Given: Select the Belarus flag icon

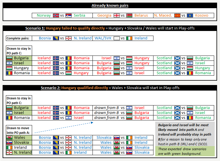Looking at the screenshot, I should (129, 15).
